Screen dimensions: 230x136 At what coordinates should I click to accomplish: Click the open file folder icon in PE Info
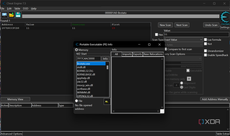coord(107,102)
